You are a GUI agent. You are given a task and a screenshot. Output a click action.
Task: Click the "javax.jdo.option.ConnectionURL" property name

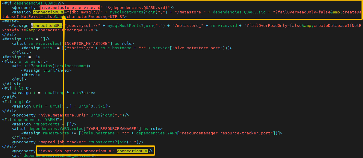tap(76, 151)
